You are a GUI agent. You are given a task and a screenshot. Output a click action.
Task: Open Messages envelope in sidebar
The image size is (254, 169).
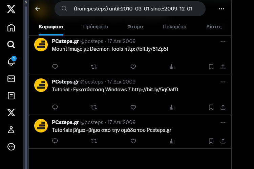[11, 79]
